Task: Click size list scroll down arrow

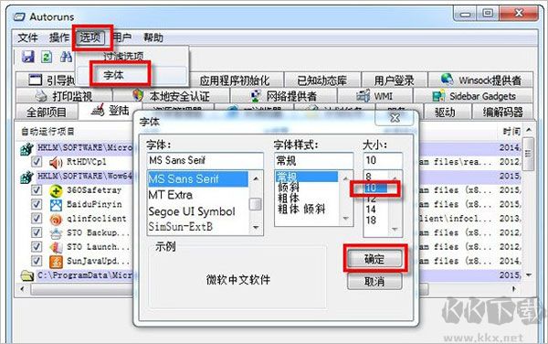Action: pos(395,230)
